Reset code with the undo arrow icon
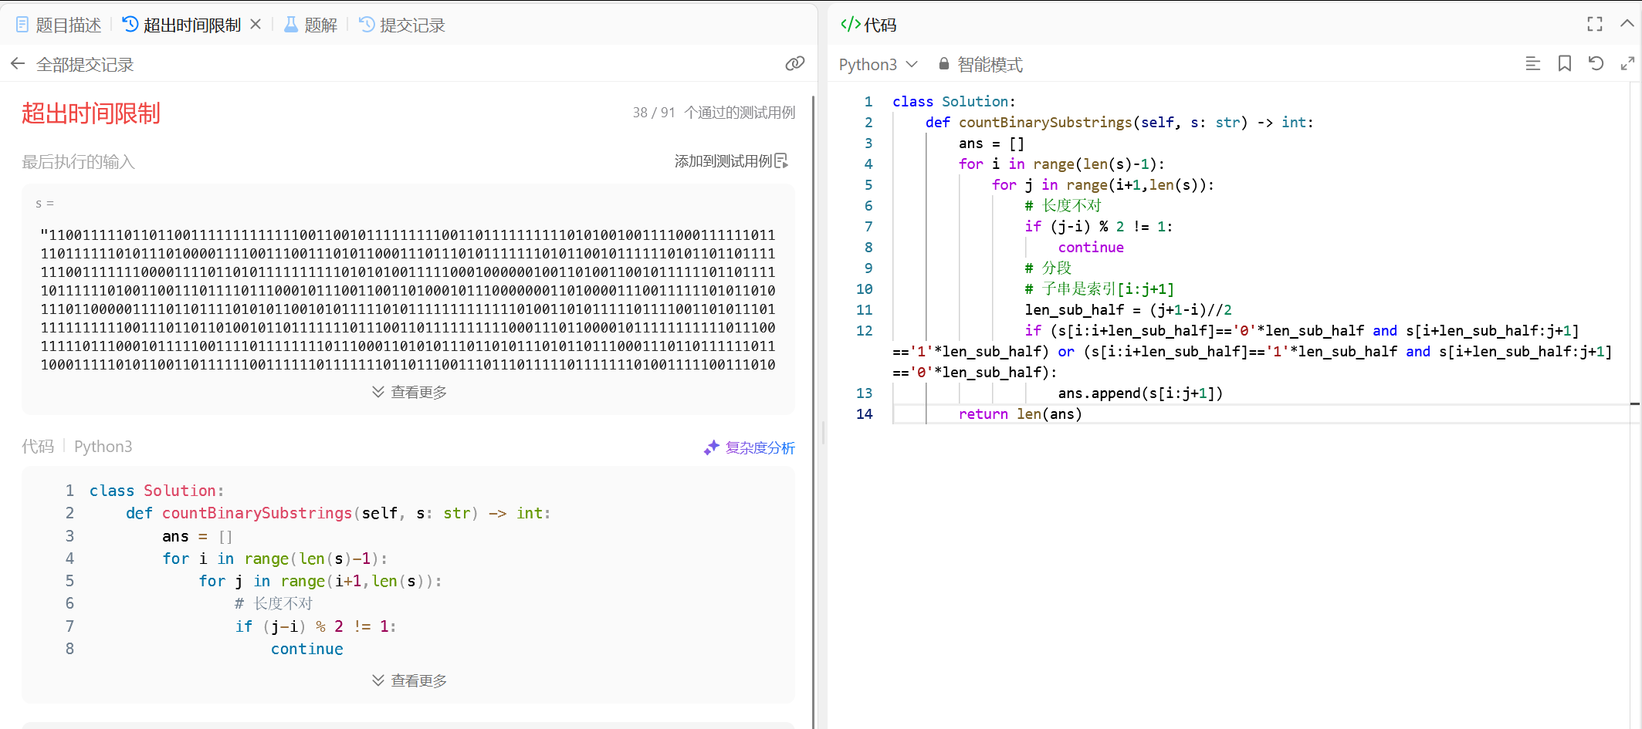This screenshot has height=729, width=1642. (x=1596, y=64)
